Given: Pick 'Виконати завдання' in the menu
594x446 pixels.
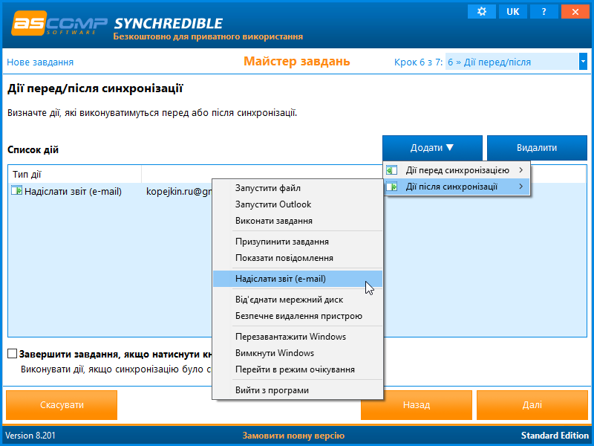Looking at the screenshot, I should [x=298, y=221].
